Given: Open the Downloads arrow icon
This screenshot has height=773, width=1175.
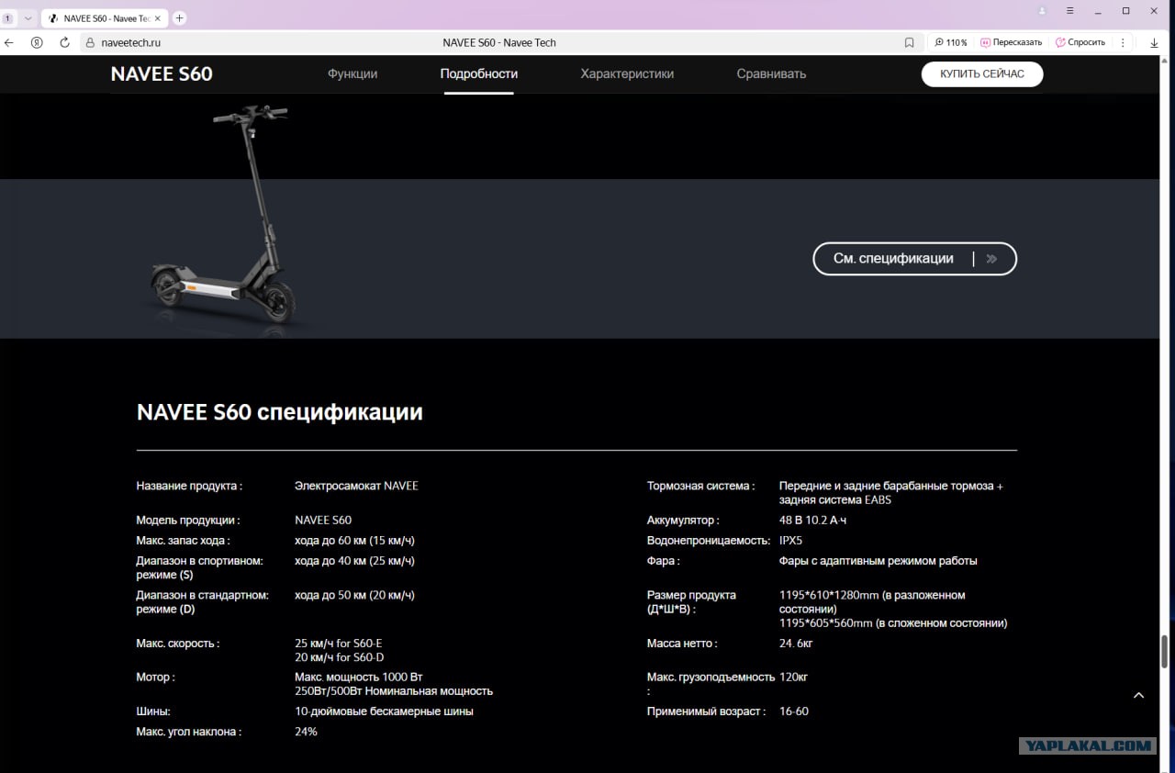Looking at the screenshot, I should pyautogui.click(x=1154, y=42).
